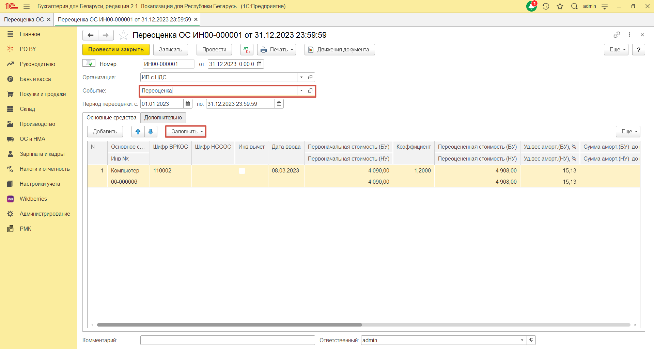Add document to favorites with star icon
The height and width of the screenshot is (349, 654).
[123, 35]
